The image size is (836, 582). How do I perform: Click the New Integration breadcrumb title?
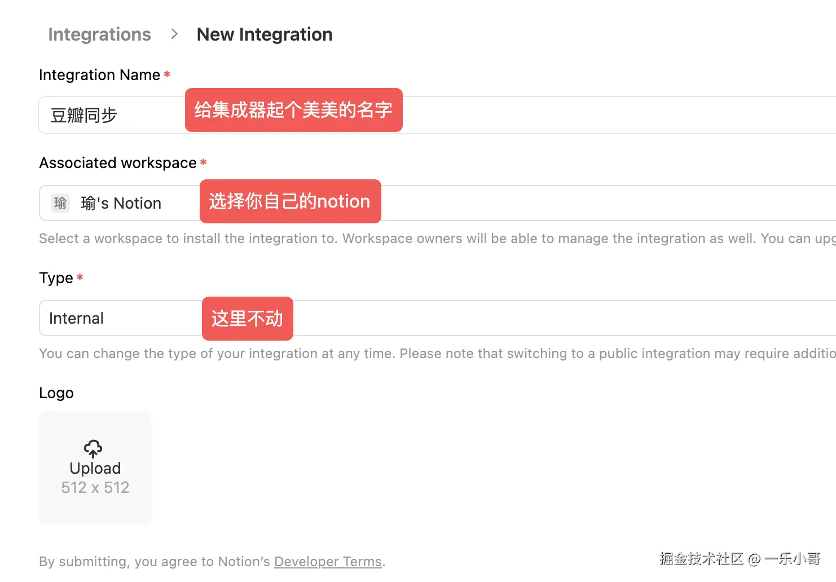tap(264, 34)
